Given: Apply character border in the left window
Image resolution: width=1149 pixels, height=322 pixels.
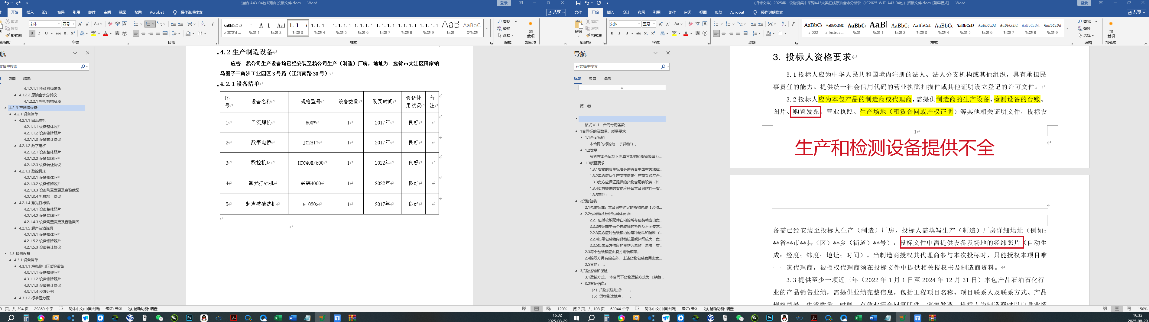Looking at the screenshot, I should click(125, 24).
